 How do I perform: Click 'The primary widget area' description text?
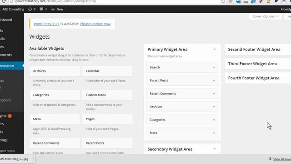click(165, 56)
